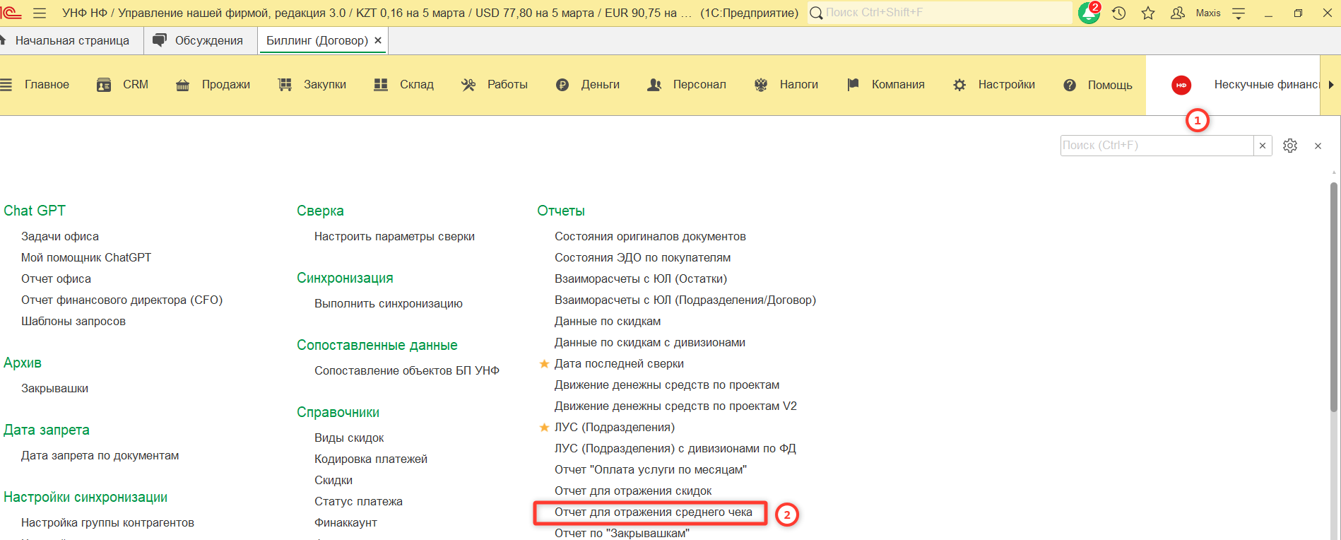Click the vertical scrollbar on the right
Screen dimensions: 1341x540
coord(1333,297)
